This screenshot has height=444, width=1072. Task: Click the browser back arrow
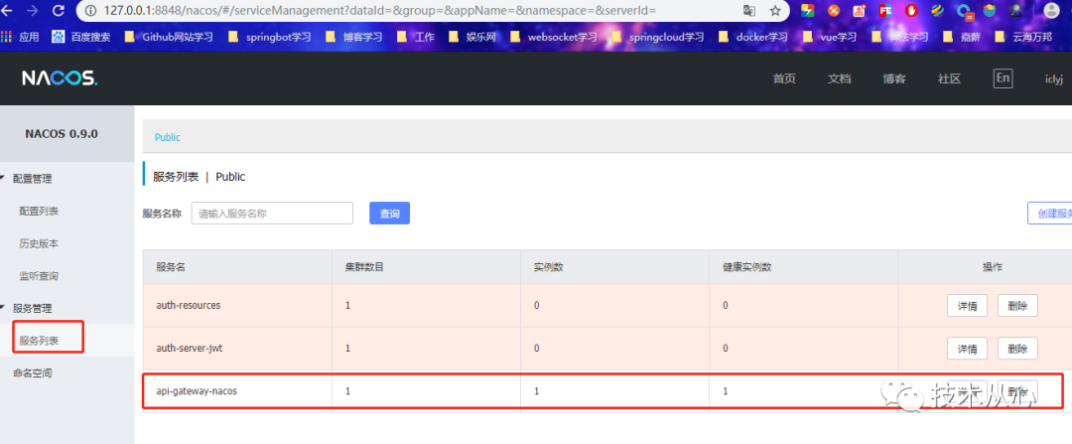(6, 10)
